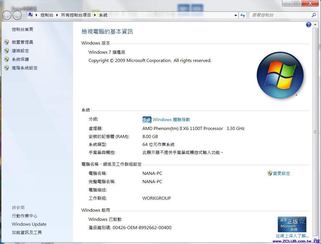Click the Windows 7 logo orb
The height and width of the screenshot is (244, 321).
280,75
